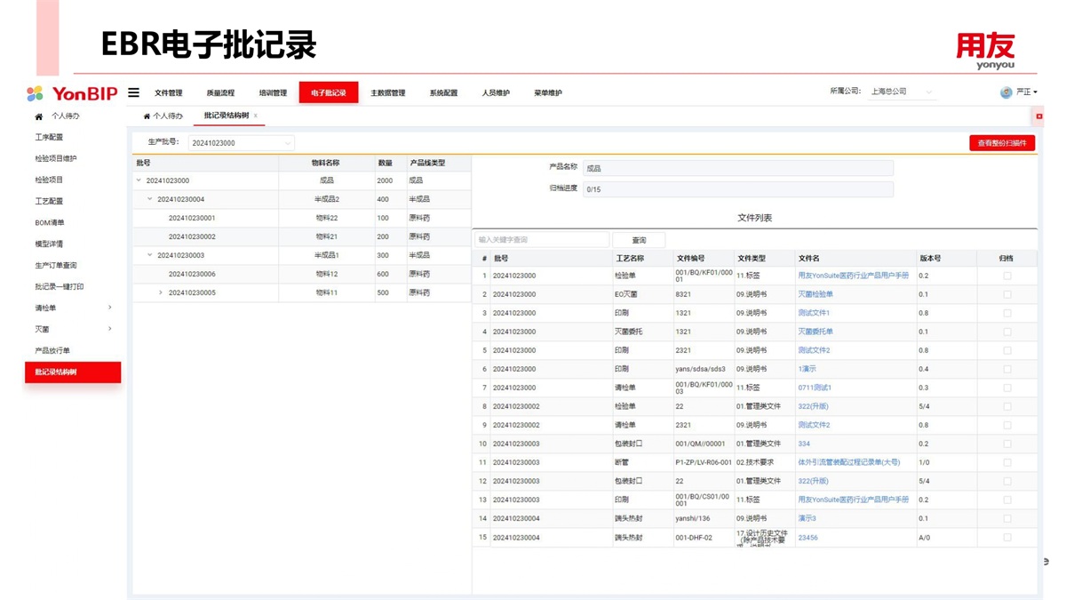
Task: Click the YonBIP logo icon
Action: (35, 93)
